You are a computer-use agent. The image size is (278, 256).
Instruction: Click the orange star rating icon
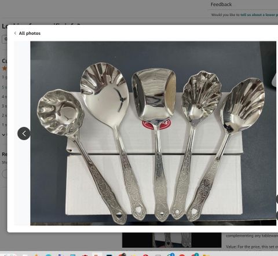click(4, 68)
